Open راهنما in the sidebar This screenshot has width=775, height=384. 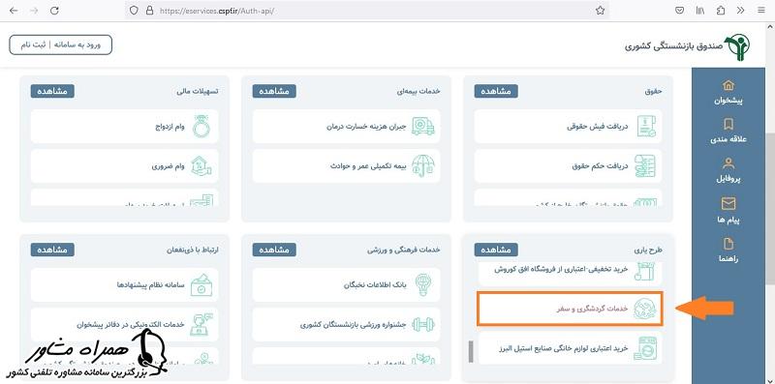(x=728, y=251)
